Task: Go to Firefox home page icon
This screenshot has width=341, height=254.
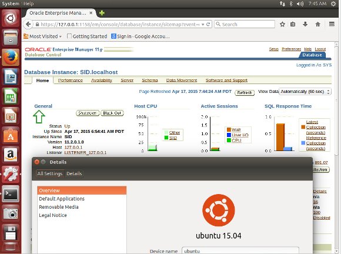Action: pos(317,24)
